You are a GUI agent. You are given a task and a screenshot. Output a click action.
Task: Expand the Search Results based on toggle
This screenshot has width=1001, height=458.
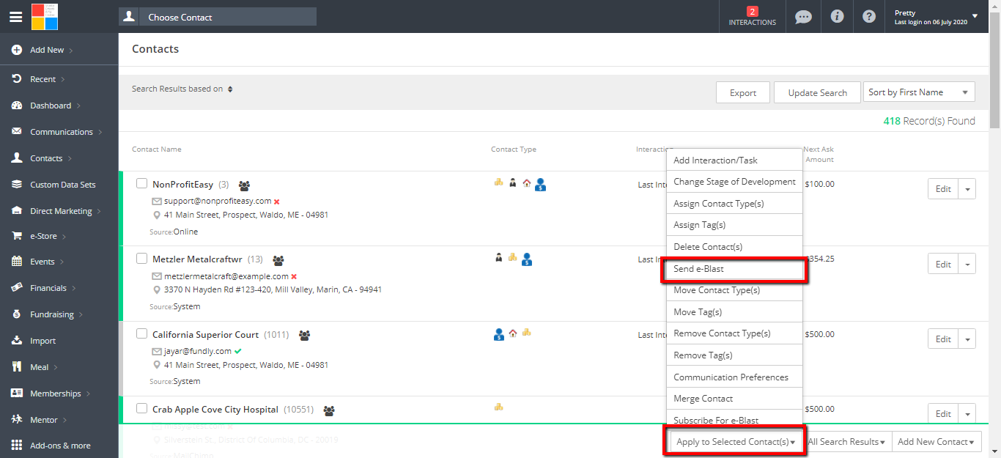tap(230, 89)
